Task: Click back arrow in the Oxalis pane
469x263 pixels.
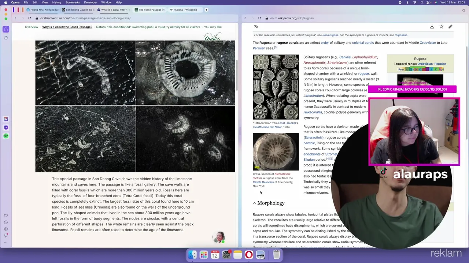Action: tap(15, 18)
